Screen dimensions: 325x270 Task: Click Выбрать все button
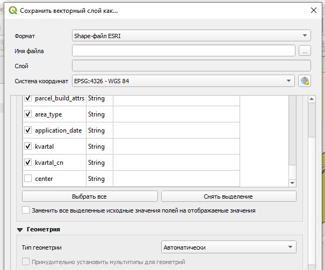[x=90, y=196]
